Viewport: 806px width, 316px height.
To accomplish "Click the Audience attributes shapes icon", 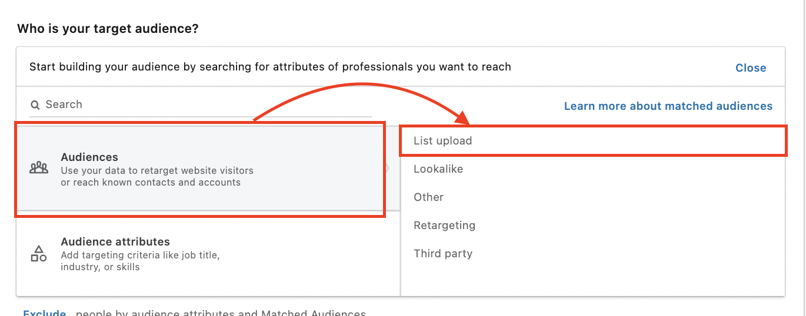I will pyautogui.click(x=39, y=254).
